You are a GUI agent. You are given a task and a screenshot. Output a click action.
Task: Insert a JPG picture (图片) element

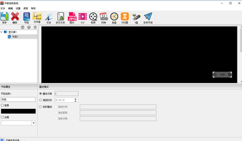tap(72, 17)
